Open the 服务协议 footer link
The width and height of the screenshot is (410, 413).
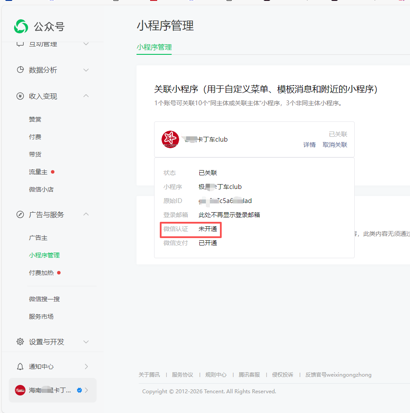pyautogui.click(x=183, y=374)
